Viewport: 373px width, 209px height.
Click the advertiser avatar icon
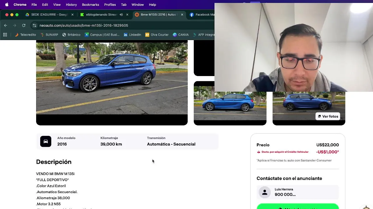(265, 192)
